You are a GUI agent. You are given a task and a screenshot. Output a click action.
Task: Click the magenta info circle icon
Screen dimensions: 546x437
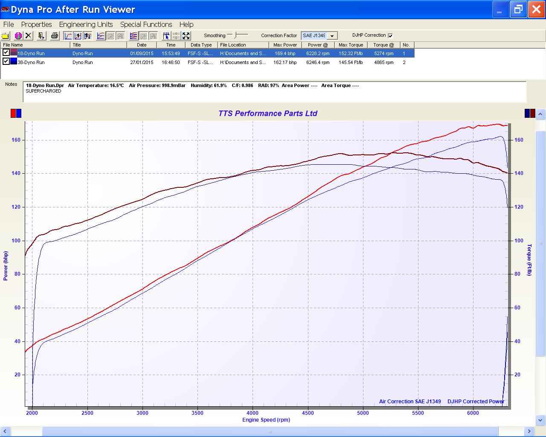tap(18, 36)
